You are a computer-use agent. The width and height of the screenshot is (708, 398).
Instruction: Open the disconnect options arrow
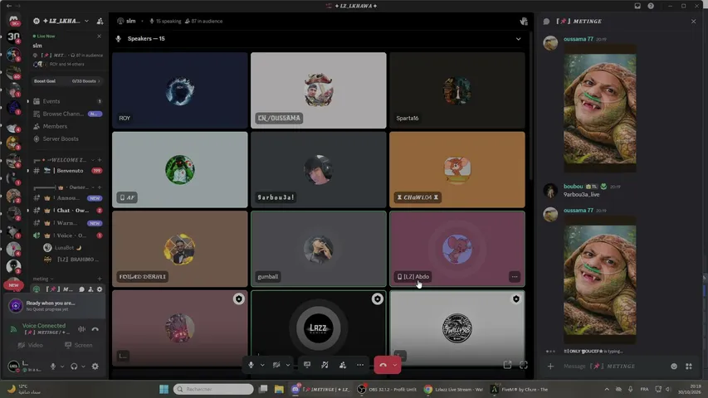[x=395, y=365]
